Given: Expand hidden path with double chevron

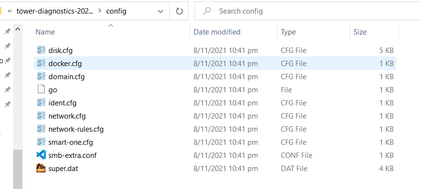Looking at the screenshot, I should [x=10, y=11].
